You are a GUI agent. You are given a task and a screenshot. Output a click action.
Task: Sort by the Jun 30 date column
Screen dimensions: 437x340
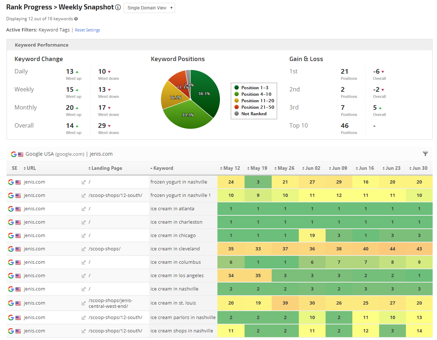pyautogui.click(x=418, y=168)
